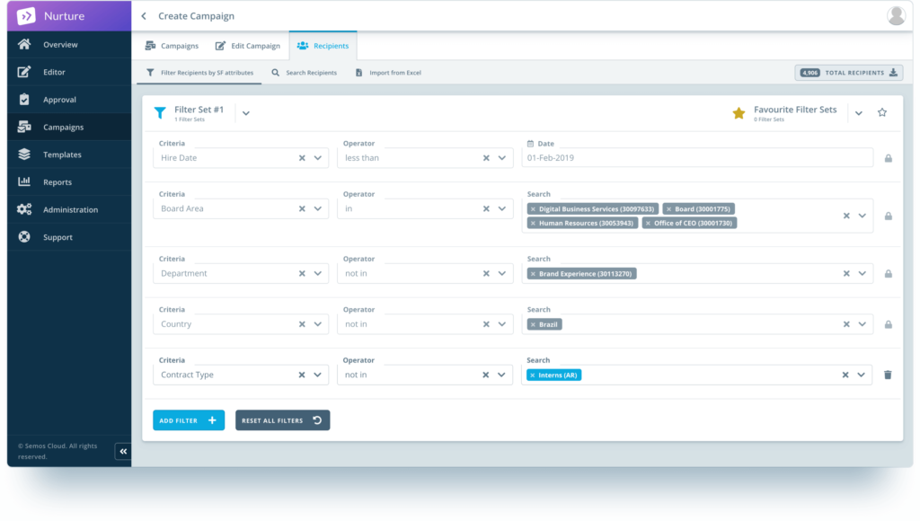
Task: Click the lock icon on Department row
Action: click(x=889, y=273)
